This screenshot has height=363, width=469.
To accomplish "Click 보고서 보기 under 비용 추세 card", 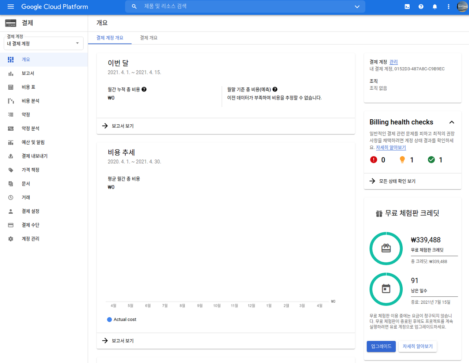I will [x=123, y=341].
